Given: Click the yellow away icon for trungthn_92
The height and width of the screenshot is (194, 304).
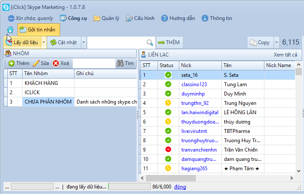Looking at the screenshot, I should pos(168,103).
